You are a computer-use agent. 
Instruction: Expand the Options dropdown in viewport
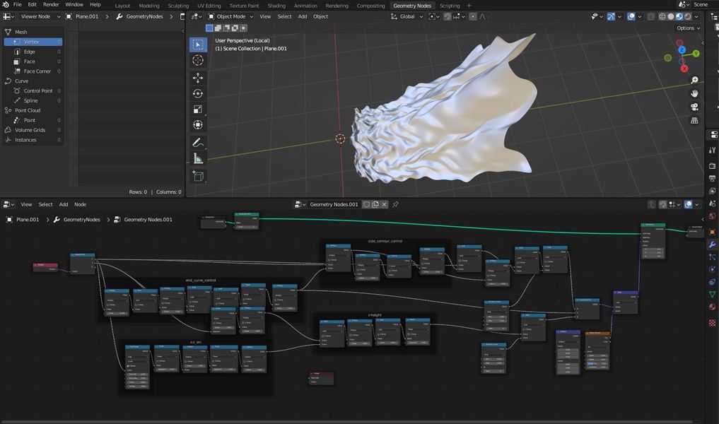(689, 28)
